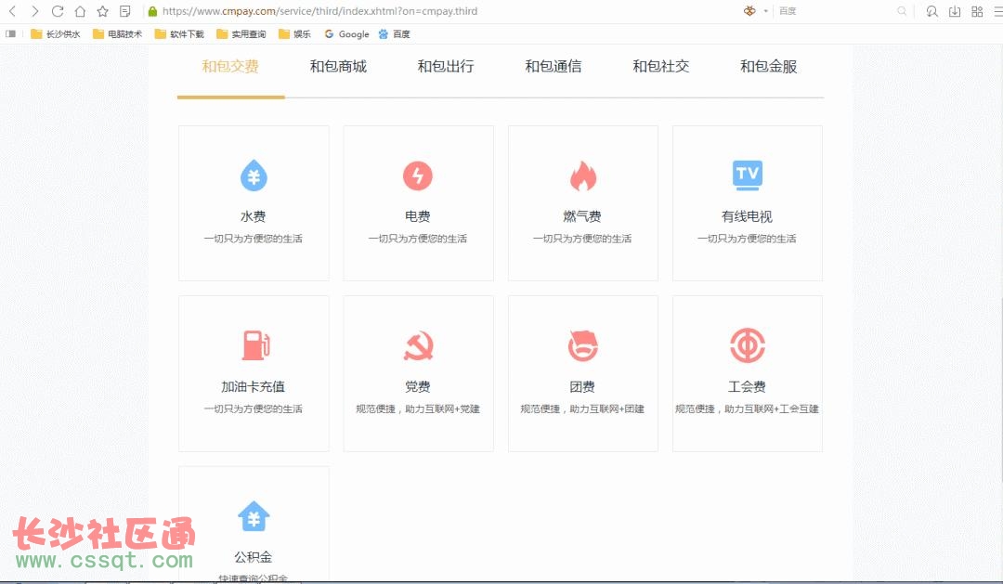Open the downloads icon
The height and width of the screenshot is (584, 1003).
(955, 11)
